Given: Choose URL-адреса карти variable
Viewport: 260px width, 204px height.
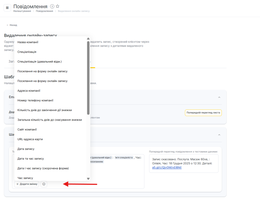Looking at the screenshot, I should [x=30, y=139].
